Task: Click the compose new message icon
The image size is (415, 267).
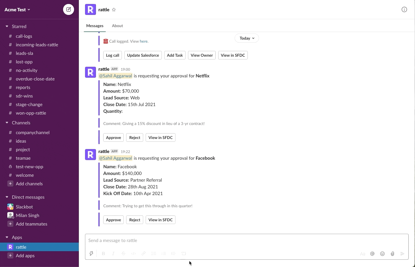Action: (x=69, y=9)
